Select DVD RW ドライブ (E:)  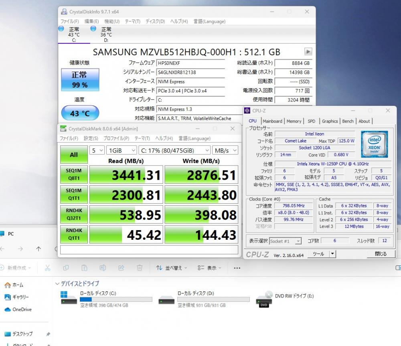click(285, 299)
